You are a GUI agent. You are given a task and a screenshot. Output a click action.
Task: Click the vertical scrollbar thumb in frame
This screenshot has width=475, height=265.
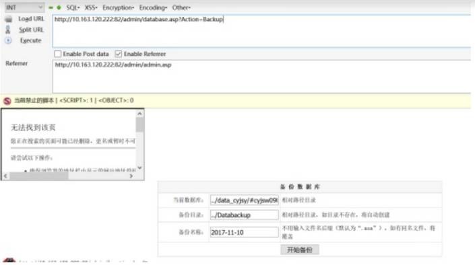(139, 125)
